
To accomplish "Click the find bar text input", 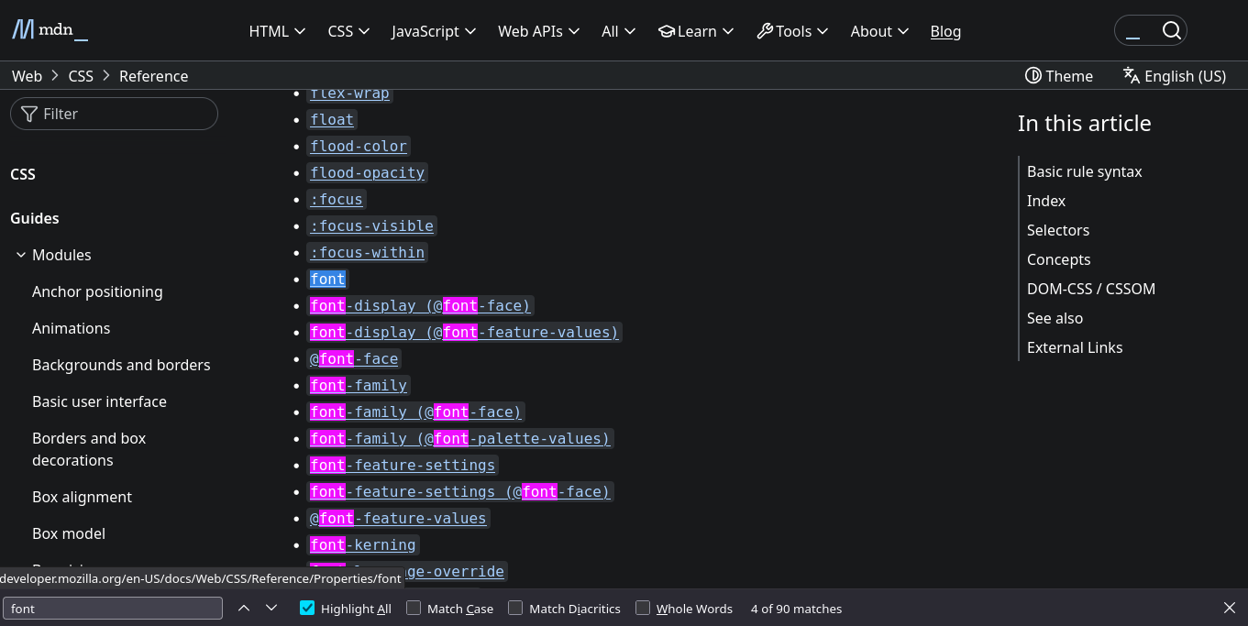I will click(x=113, y=609).
